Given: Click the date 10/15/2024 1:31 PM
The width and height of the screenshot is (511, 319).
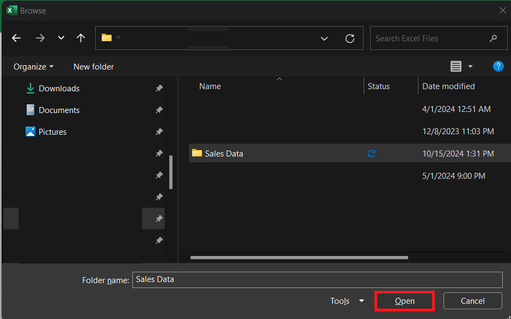Looking at the screenshot, I should (x=458, y=154).
